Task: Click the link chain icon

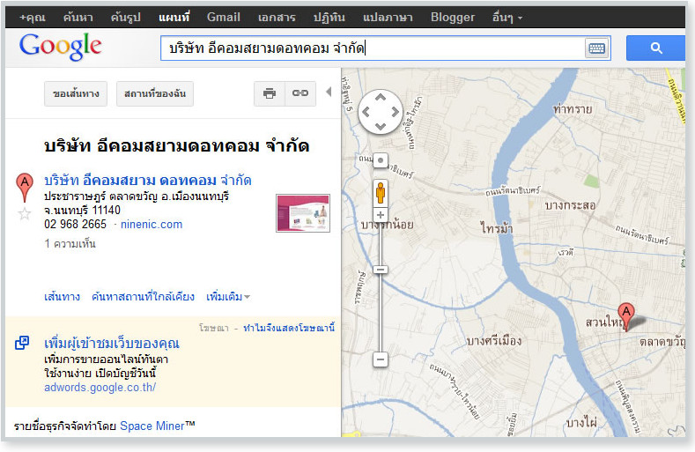Action: click(x=300, y=93)
